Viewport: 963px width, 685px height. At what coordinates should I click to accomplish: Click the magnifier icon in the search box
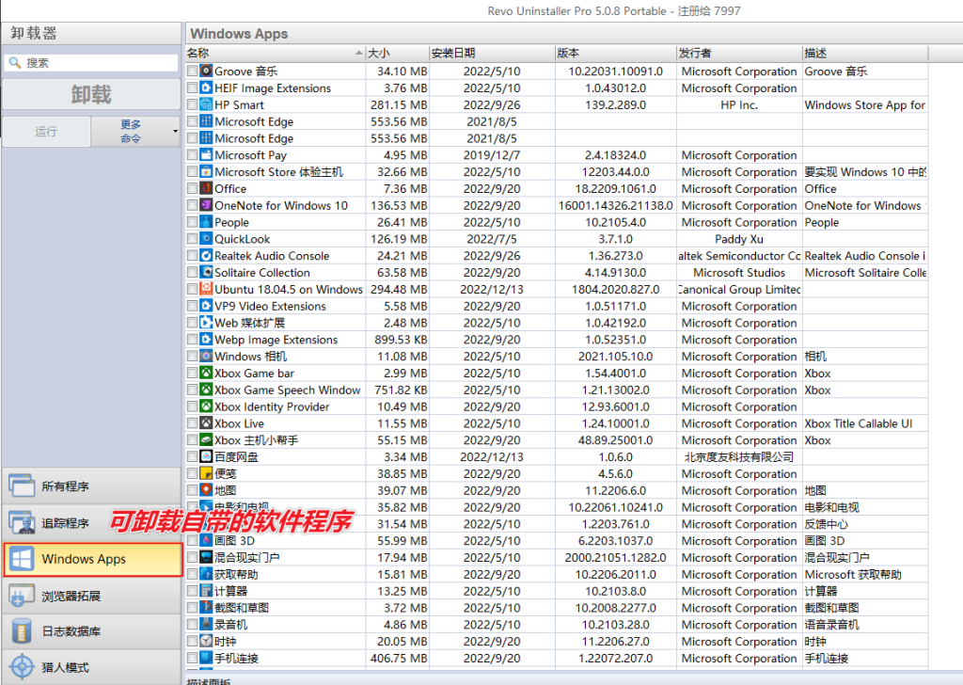click(x=13, y=64)
